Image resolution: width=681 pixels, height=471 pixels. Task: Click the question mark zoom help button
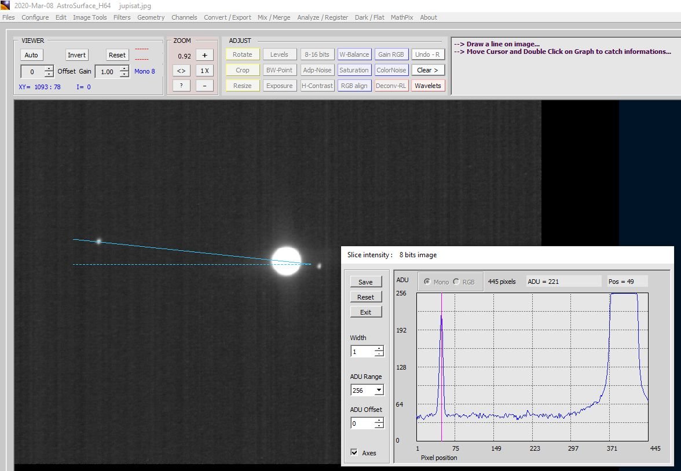pos(181,85)
